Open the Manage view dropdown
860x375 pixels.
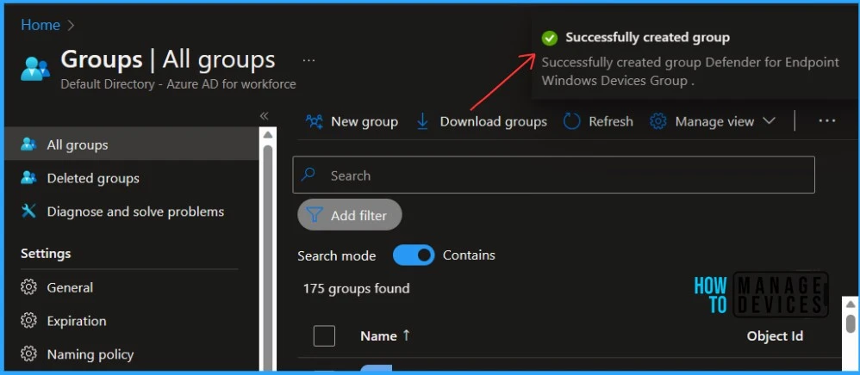713,121
